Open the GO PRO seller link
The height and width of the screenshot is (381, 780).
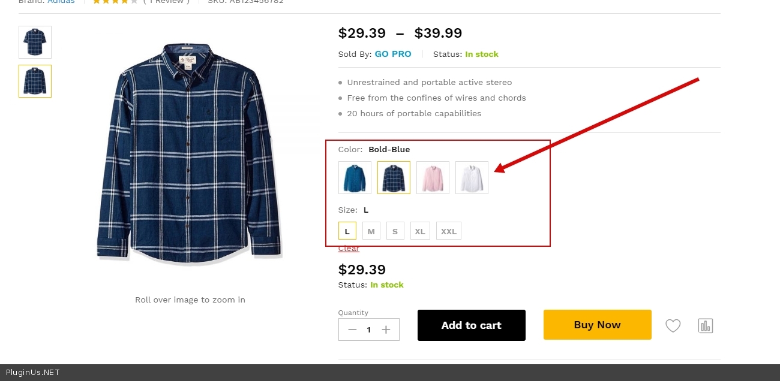click(393, 54)
